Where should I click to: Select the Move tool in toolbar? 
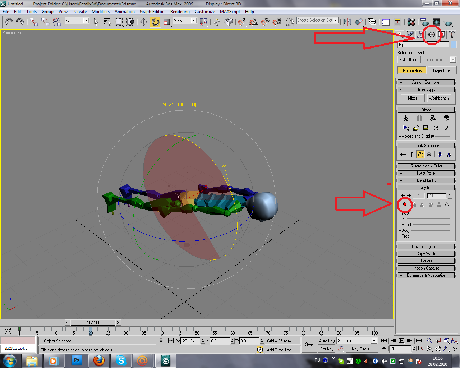pos(143,22)
